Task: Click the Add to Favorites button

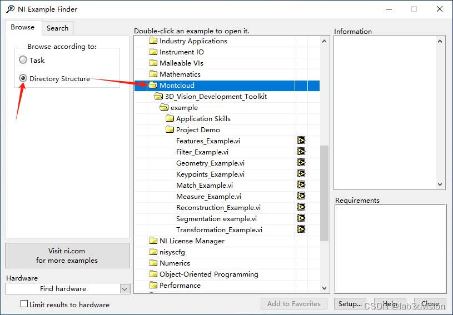Action: (294, 304)
